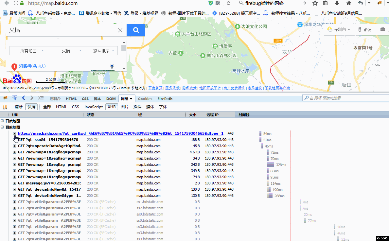
Task: Click the undo close tab arrow icon
Action: pos(361,3)
